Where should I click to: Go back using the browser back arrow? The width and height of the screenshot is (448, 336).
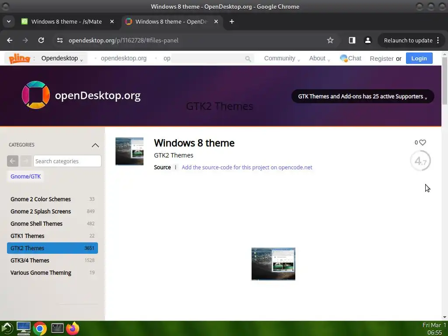10,40
